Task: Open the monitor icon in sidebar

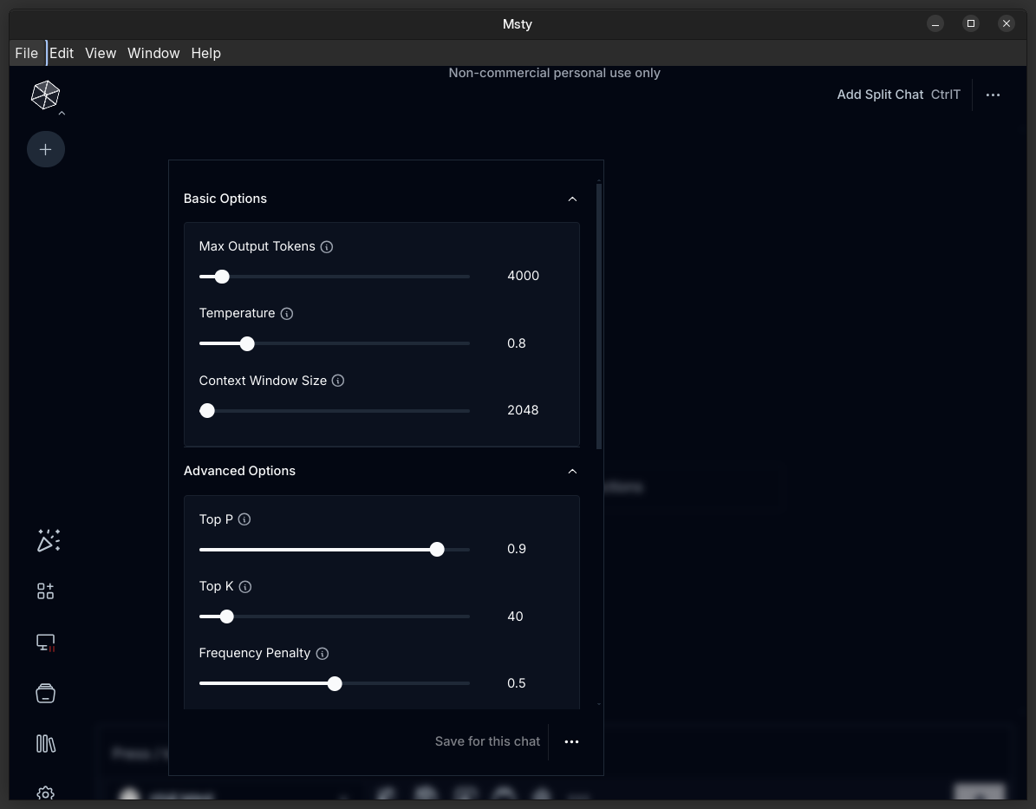Action: point(45,643)
